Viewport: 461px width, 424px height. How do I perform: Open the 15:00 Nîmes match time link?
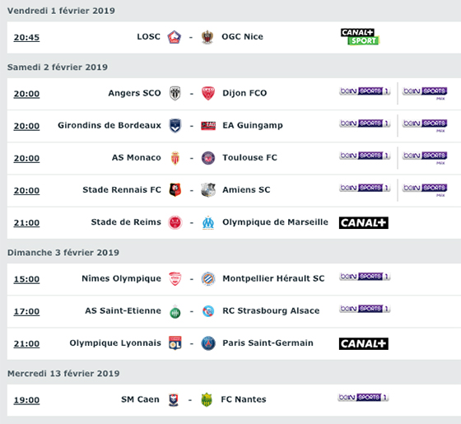26,279
